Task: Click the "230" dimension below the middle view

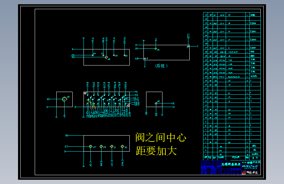Action: click(130, 114)
